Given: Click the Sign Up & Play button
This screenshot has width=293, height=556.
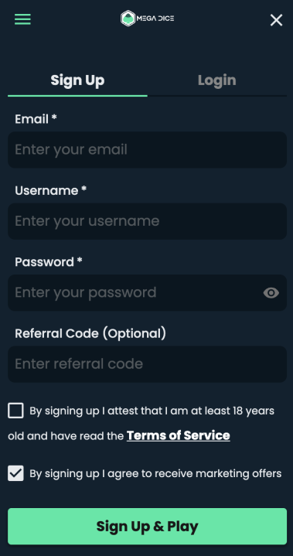Looking at the screenshot, I should point(147,526).
